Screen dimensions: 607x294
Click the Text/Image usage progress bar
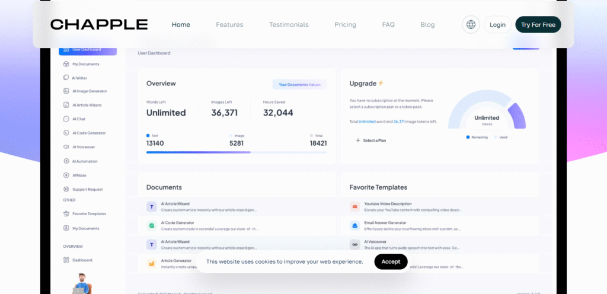[x=237, y=152]
